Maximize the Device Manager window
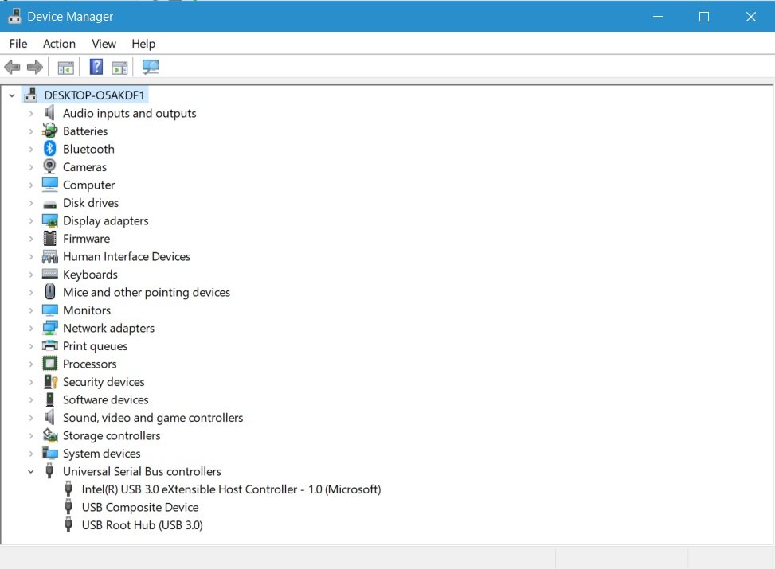Viewport: 775px width, 569px height. click(704, 16)
